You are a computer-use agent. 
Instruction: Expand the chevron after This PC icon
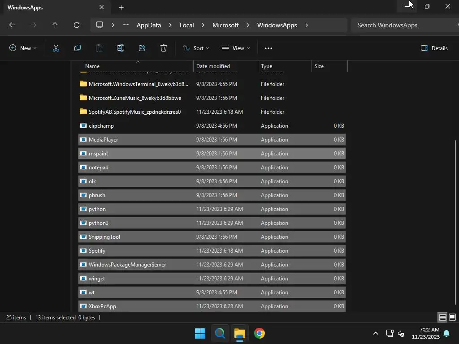[x=113, y=25]
